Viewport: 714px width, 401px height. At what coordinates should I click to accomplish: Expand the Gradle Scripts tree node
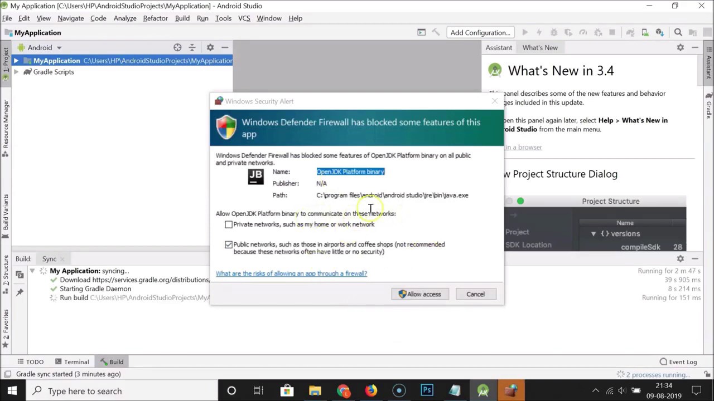[16, 72]
